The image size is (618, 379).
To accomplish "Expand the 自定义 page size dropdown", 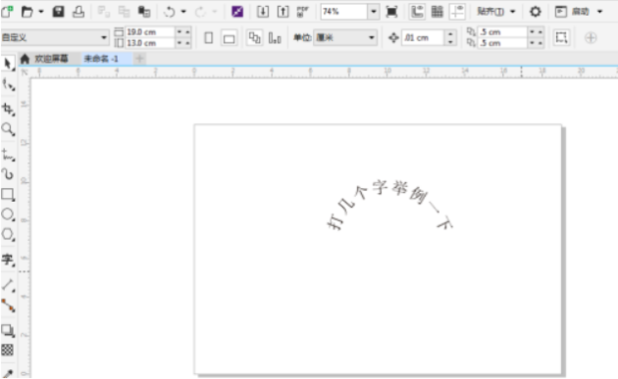I will 104,38.
